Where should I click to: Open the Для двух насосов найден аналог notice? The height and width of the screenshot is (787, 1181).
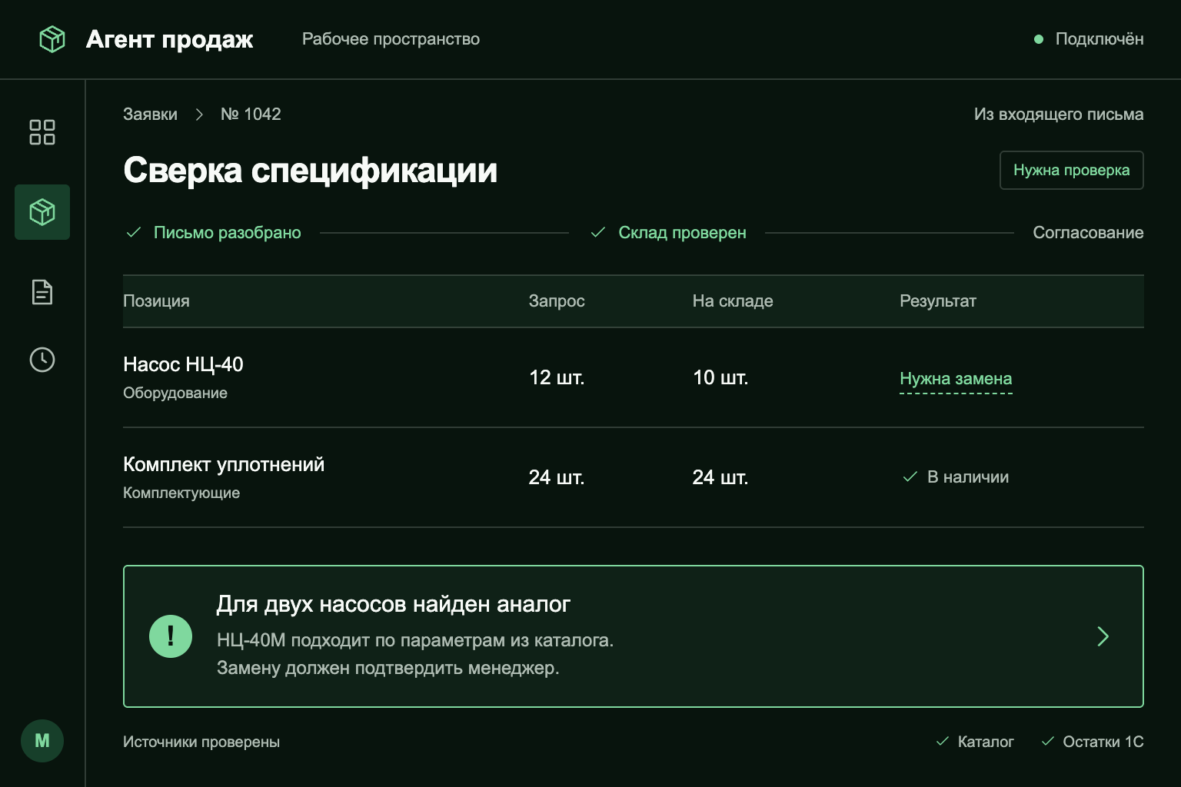coord(634,636)
